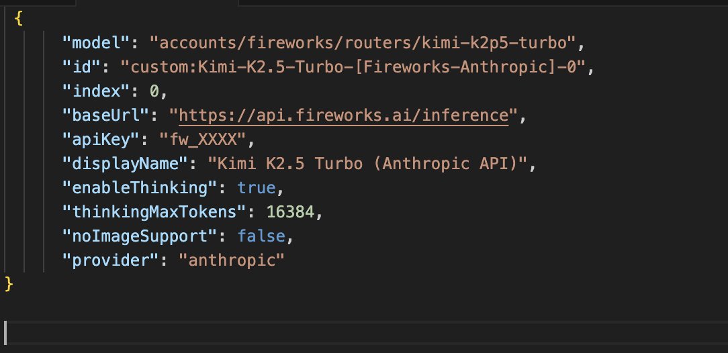Click the "noImageSupport" key
728x353 pixels.
140,236
